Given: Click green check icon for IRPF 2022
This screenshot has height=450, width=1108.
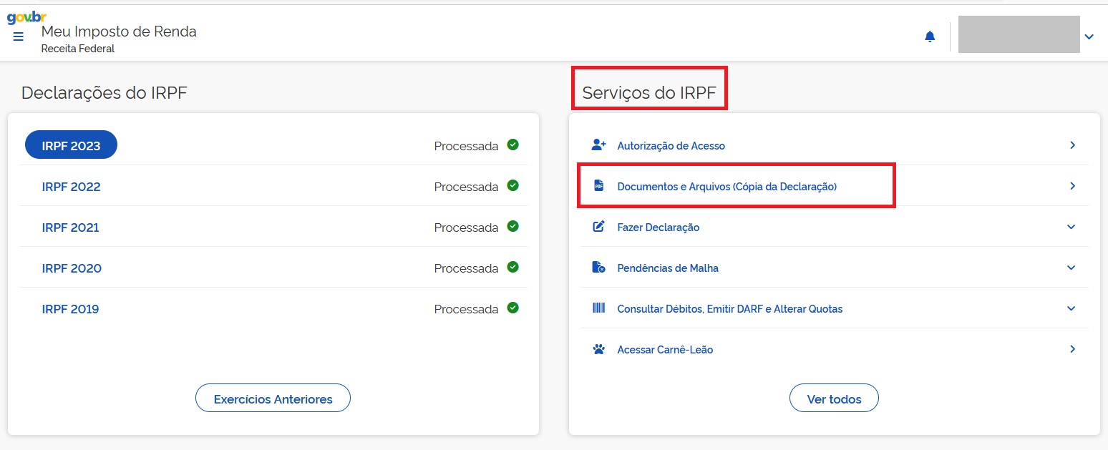Looking at the screenshot, I should click(x=512, y=185).
